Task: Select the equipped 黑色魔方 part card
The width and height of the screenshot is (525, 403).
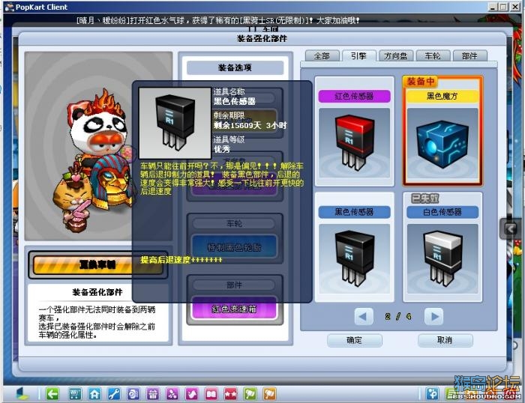Action: pyautogui.click(x=442, y=131)
